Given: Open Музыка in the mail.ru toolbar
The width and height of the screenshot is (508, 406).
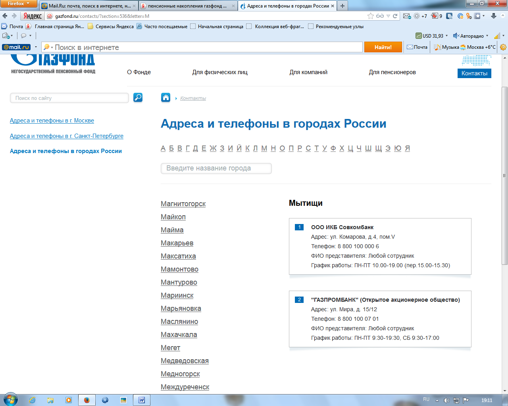Looking at the screenshot, I should coord(446,47).
